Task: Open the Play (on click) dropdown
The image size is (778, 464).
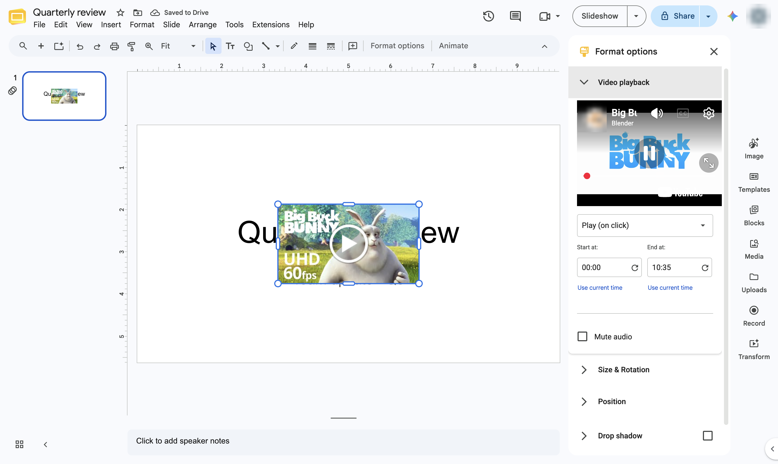Action: click(x=645, y=226)
